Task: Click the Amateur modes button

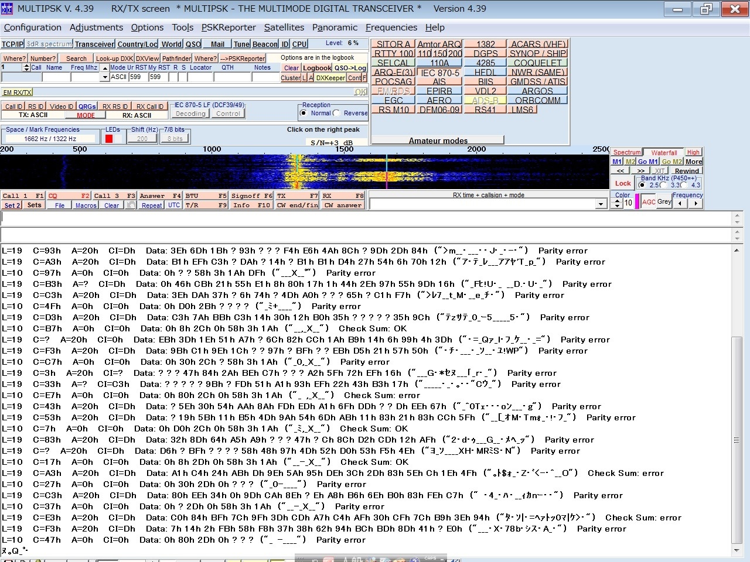Action: (x=438, y=140)
